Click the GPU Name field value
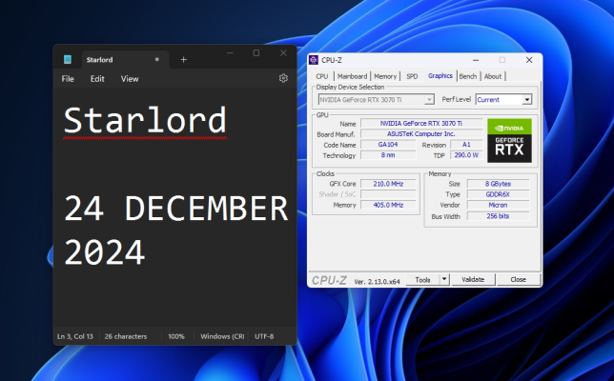 tap(421, 123)
